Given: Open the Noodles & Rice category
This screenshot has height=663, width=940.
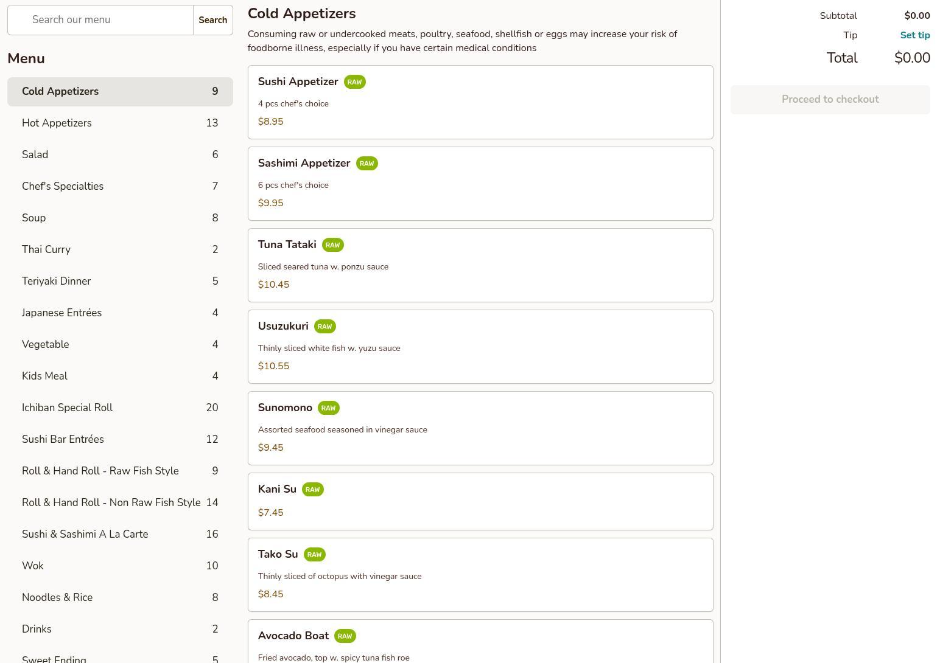Looking at the screenshot, I should pyautogui.click(x=120, y=598).
